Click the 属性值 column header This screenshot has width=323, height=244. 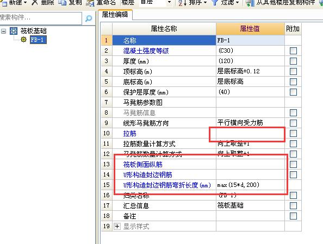point(250,29)
